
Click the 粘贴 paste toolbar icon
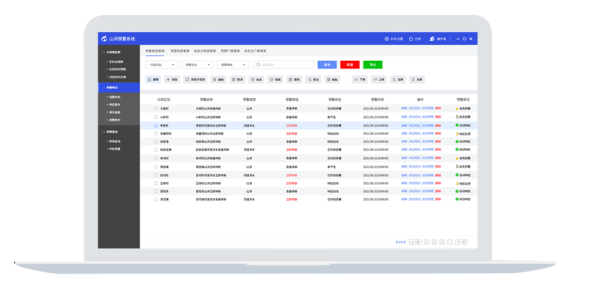(332, 80)
